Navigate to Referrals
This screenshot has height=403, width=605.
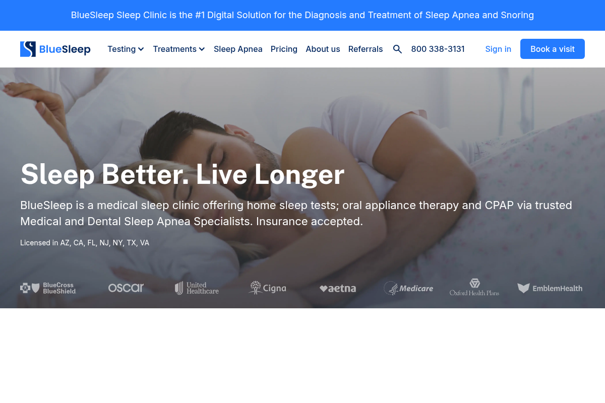(x=366, y=49)
